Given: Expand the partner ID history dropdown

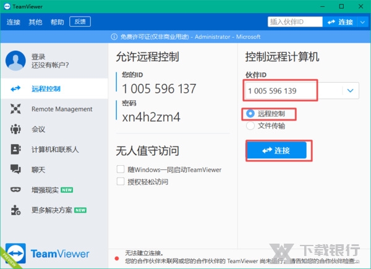Looking at the screenshot, I should pyautogui.click(x=351, y=91).
